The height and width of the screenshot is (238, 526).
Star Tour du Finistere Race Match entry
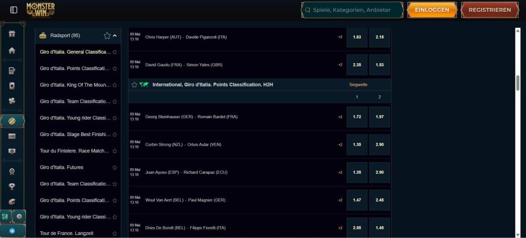(x=115, y=151)
